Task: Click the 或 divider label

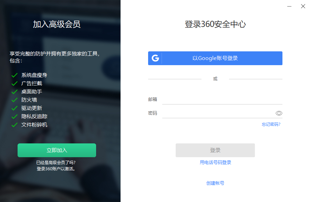Action: click(215, 79)
